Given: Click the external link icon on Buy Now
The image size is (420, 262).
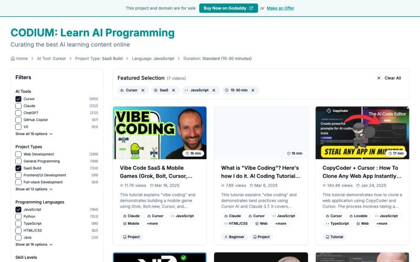Looking at the screenshot, I should coord(251,8).
